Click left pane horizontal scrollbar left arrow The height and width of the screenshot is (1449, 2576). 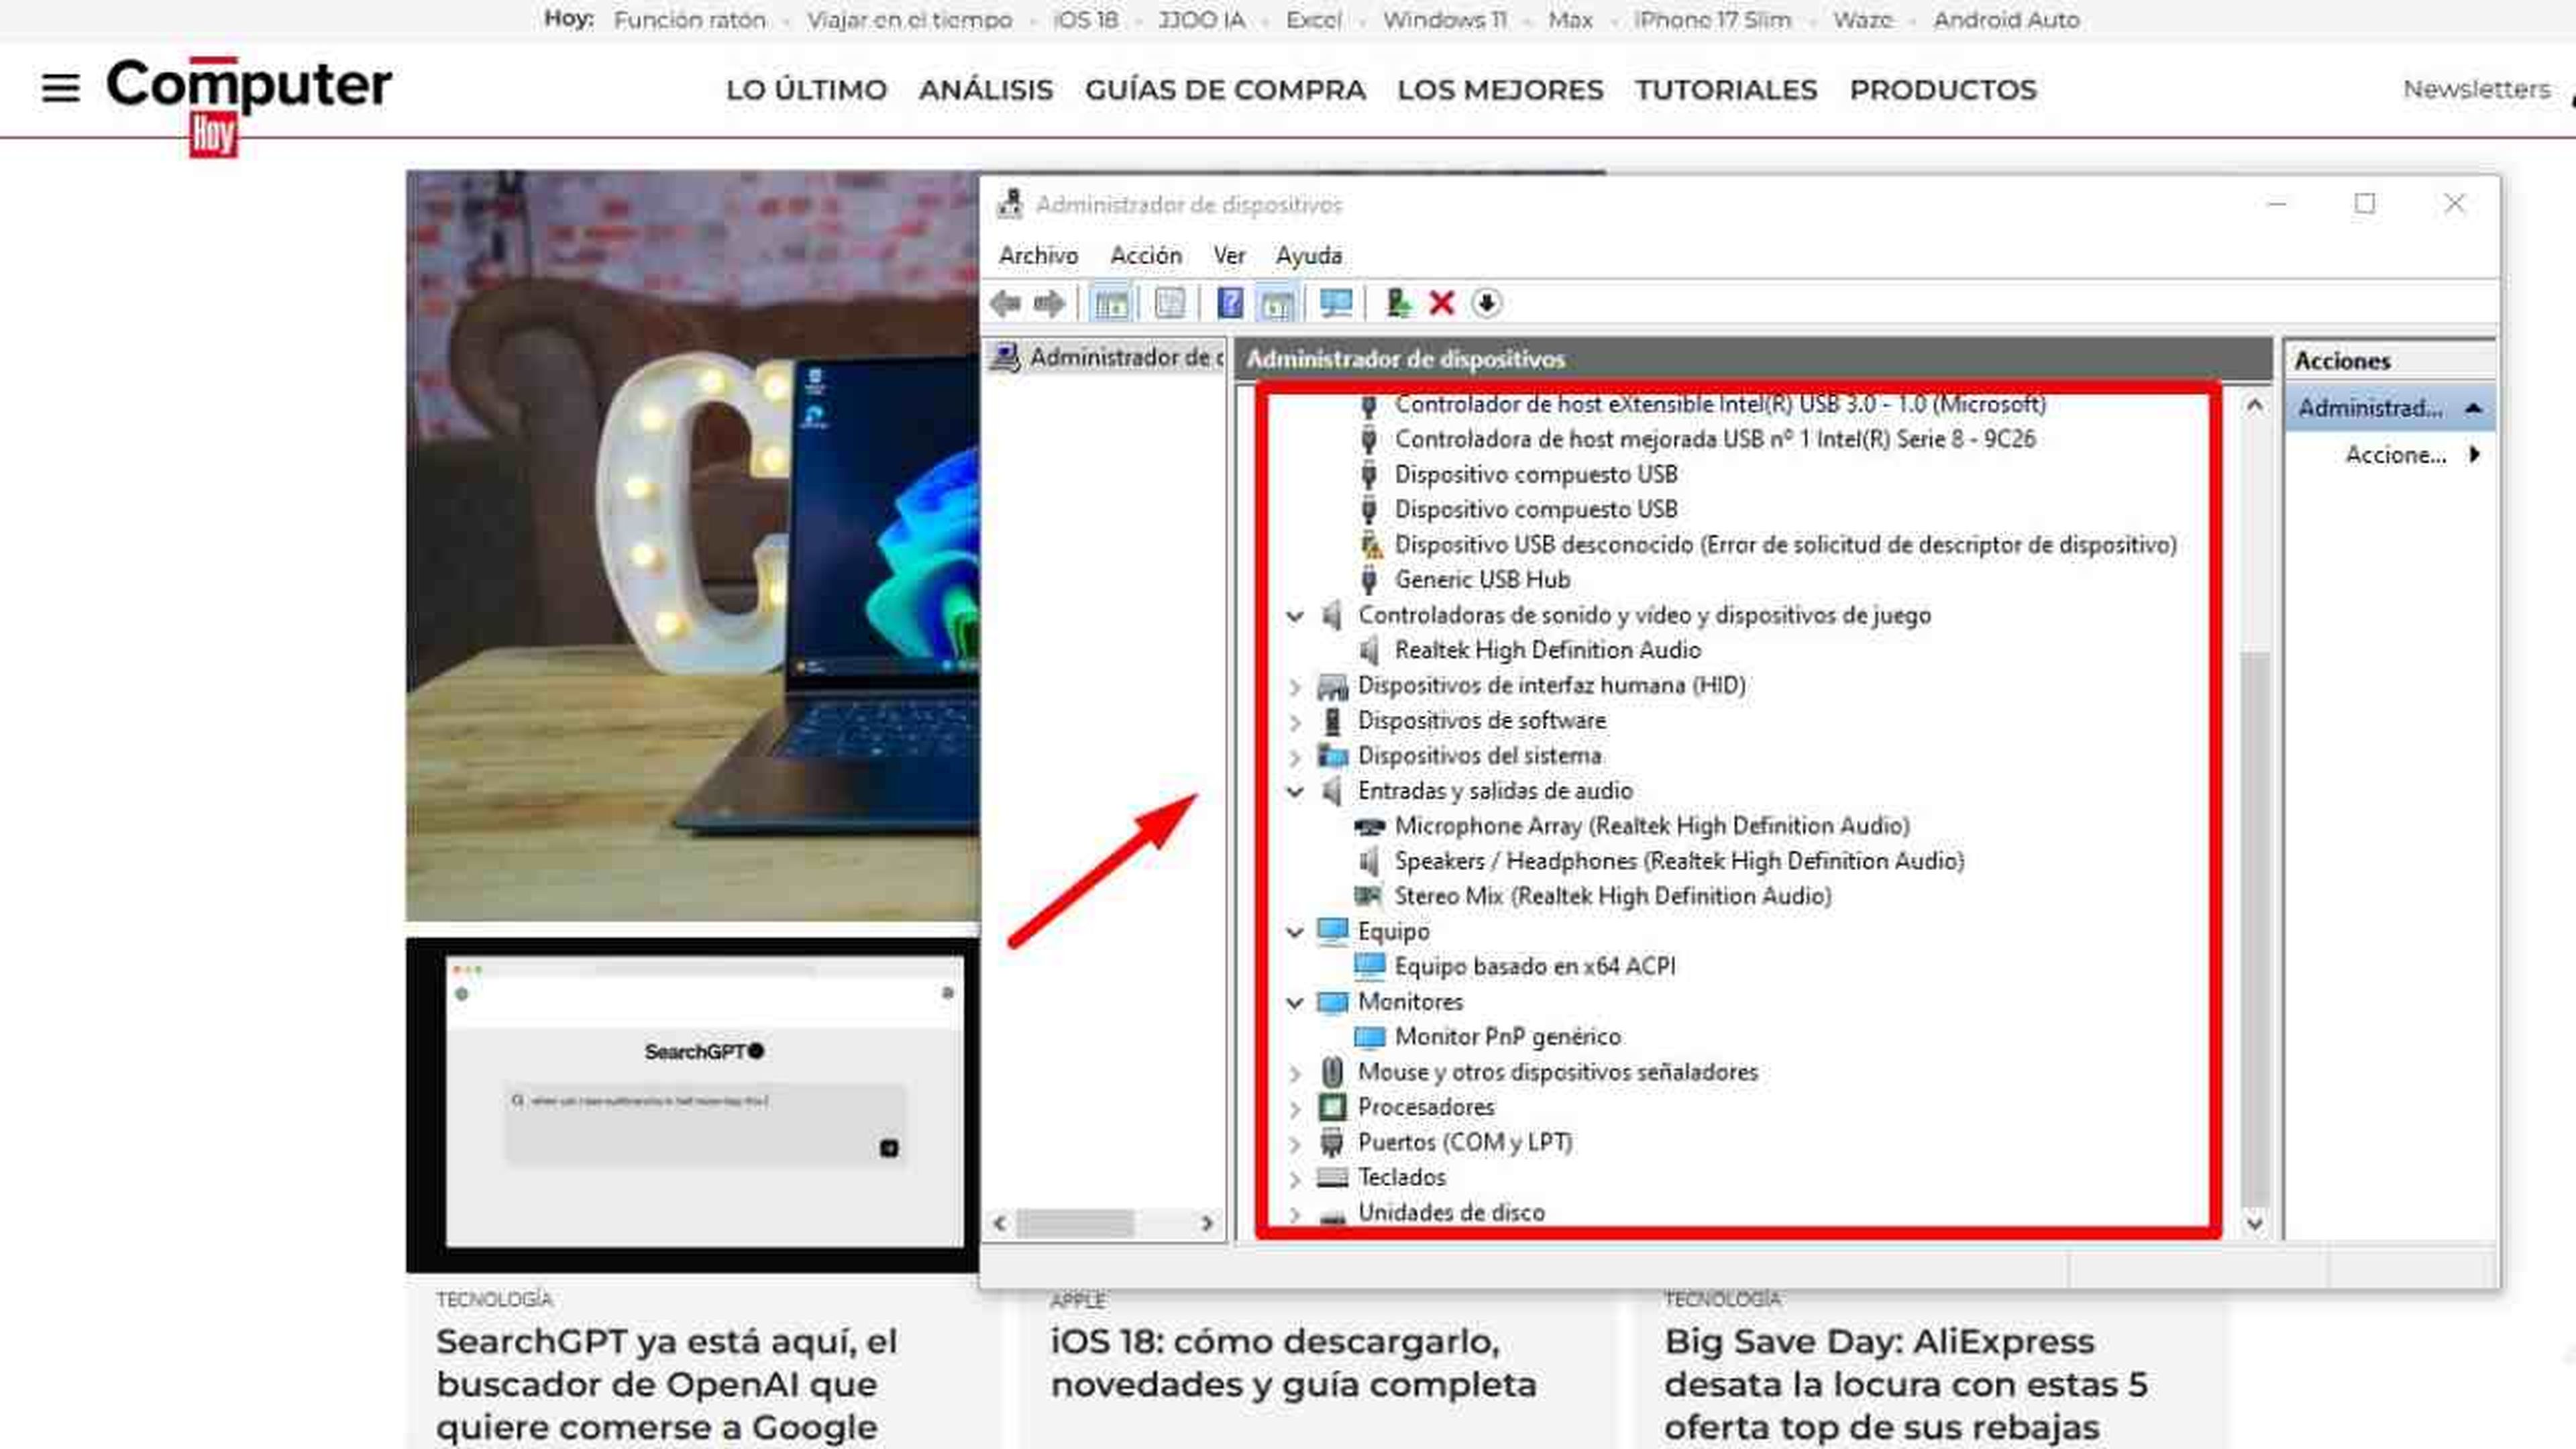999,1222
